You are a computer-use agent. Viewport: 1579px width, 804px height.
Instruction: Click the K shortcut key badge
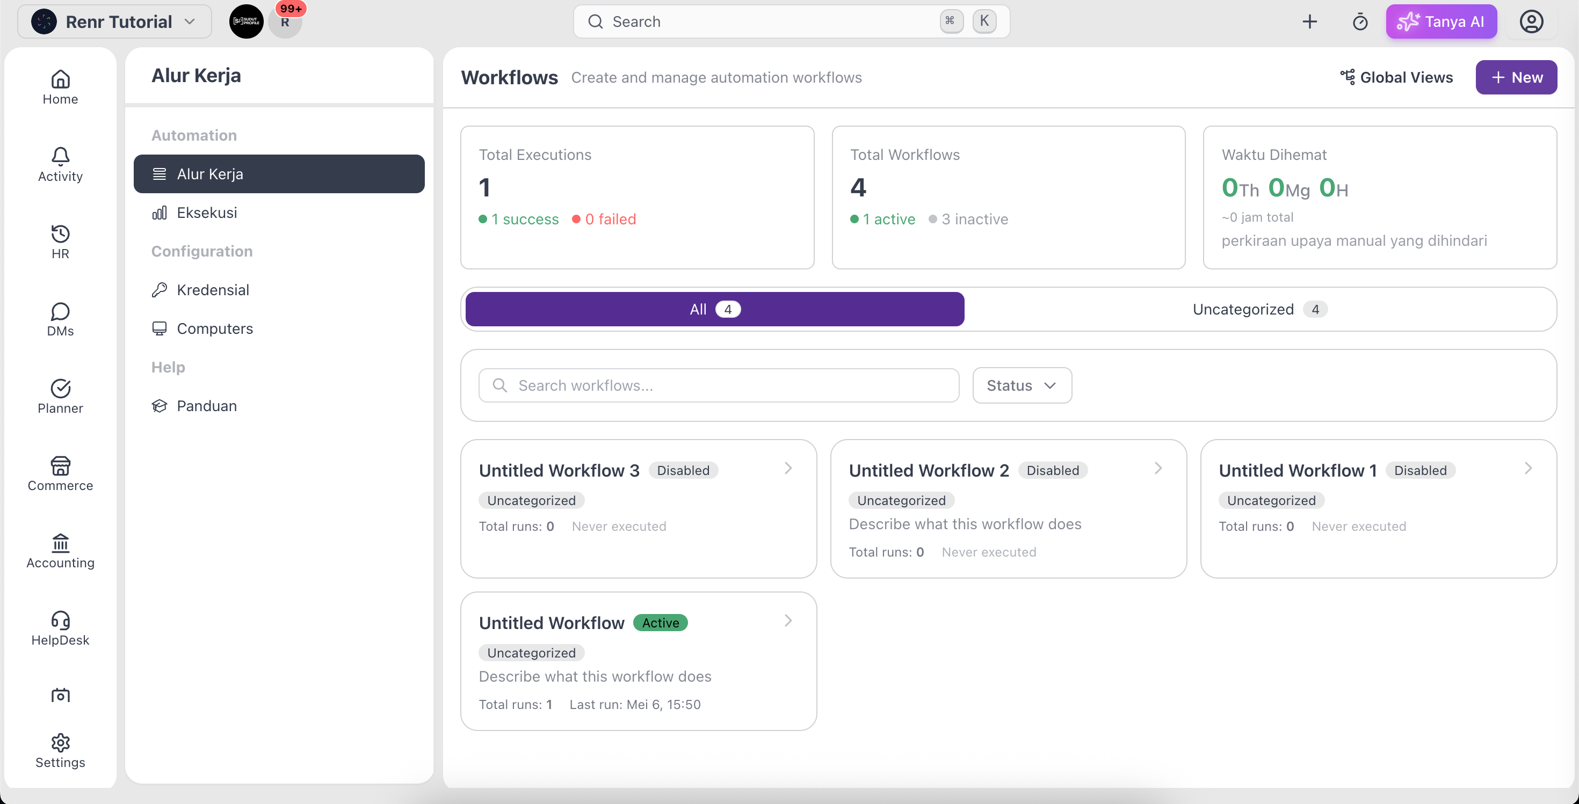click(984, 21)
